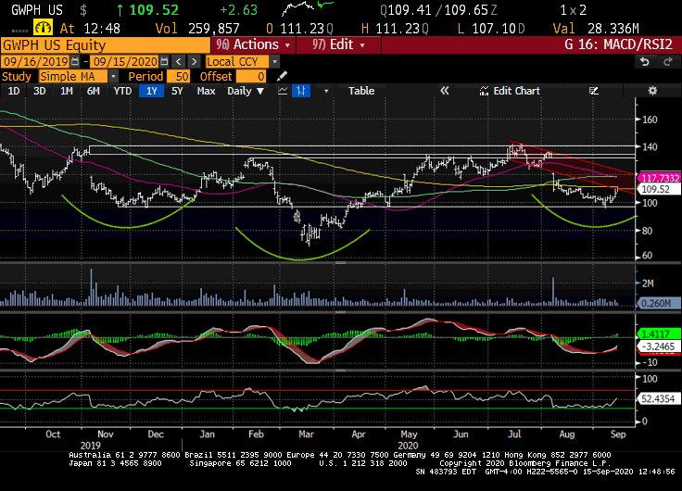Select the 1Y range tab
Screen dimensions: 682x491
pos(151,91)
